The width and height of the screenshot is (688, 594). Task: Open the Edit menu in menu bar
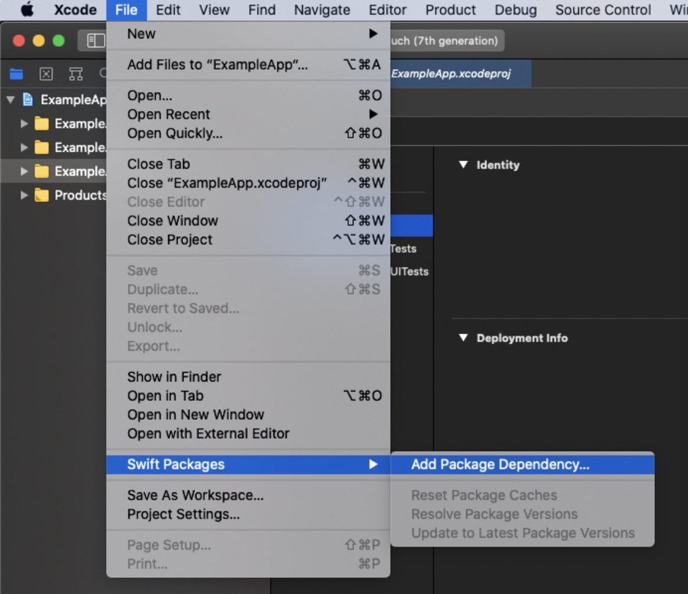coord(168,9)
